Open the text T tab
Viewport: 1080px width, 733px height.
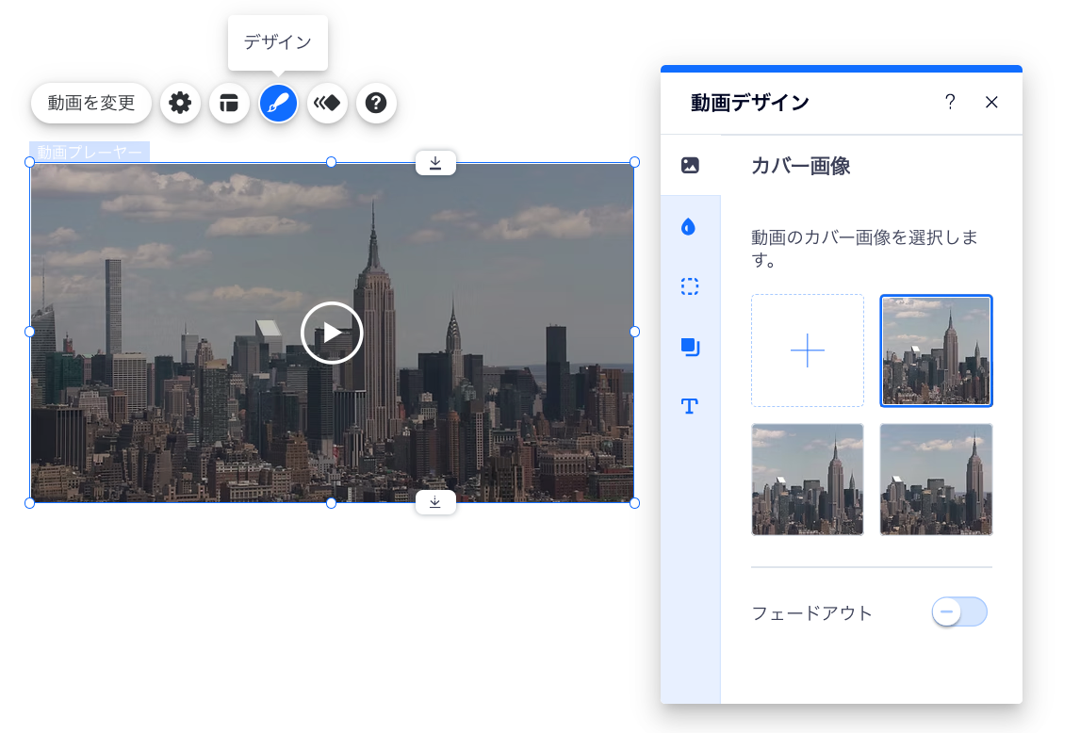pos(690,406)
